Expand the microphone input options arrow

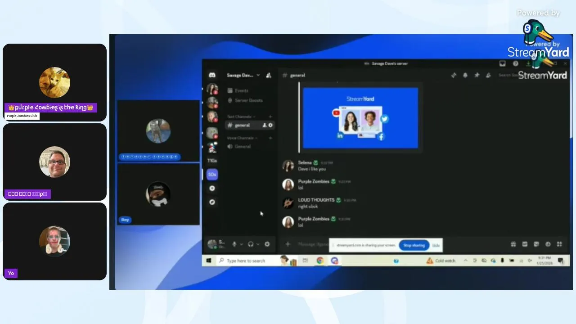(x=241, y=244)
